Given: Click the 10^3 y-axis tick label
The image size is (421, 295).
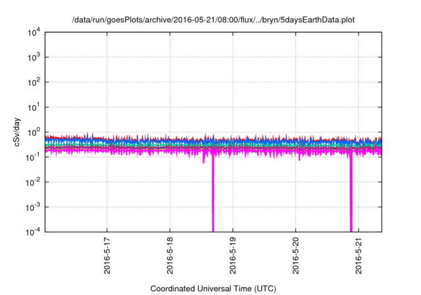Looking at the screenshot, I should coord(34,57).
